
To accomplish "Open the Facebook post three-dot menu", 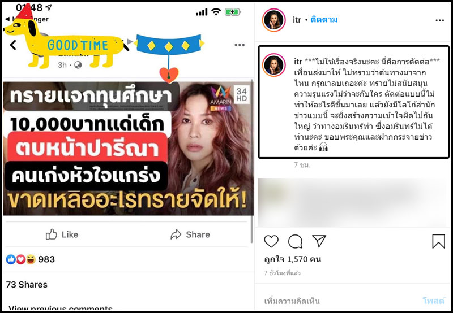I will [x=240, y=45].
